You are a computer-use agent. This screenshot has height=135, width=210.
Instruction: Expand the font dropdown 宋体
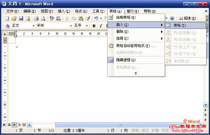71,26
